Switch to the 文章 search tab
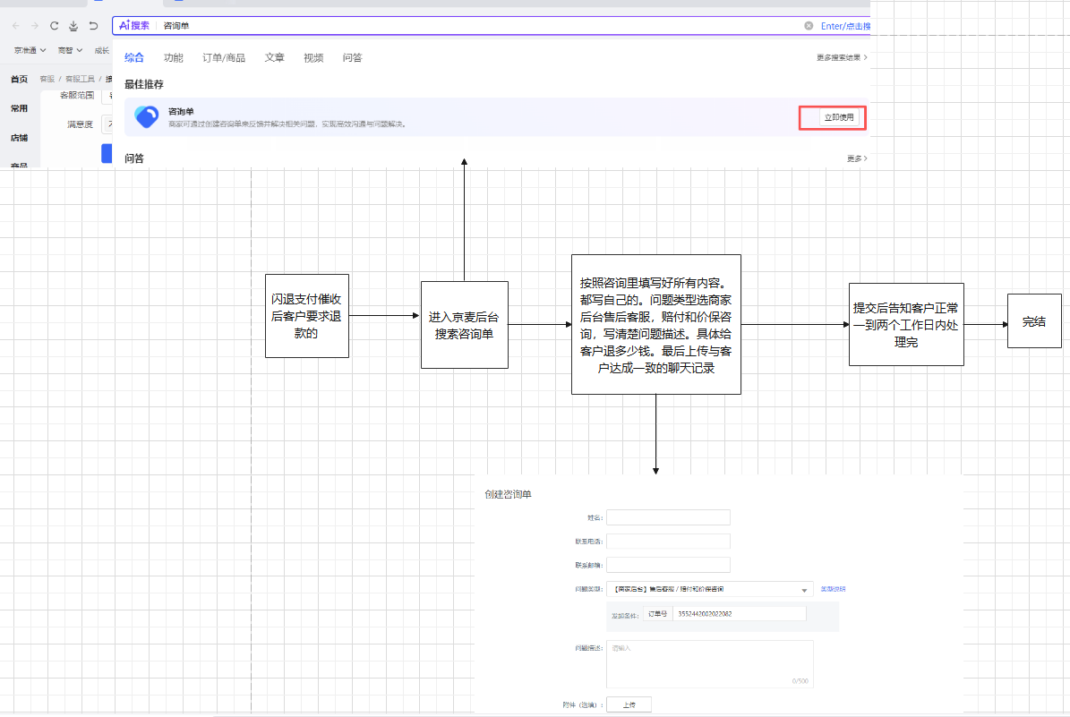1070x717 pixels. tap(274, 58)
